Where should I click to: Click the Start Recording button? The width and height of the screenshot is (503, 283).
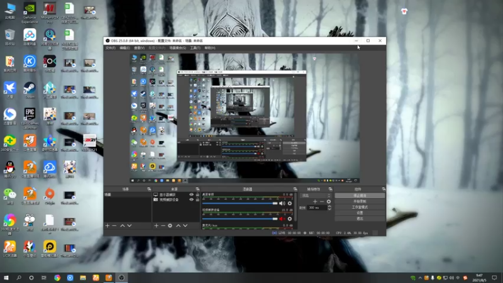click(x=360, y=201)
